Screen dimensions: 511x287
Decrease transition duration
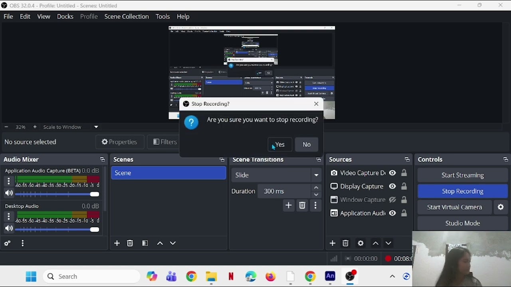pos(316,195)
